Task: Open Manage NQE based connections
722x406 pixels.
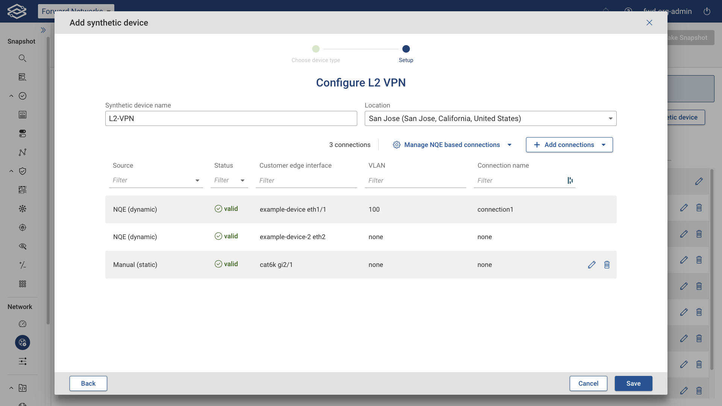Action: coord(452,145)
